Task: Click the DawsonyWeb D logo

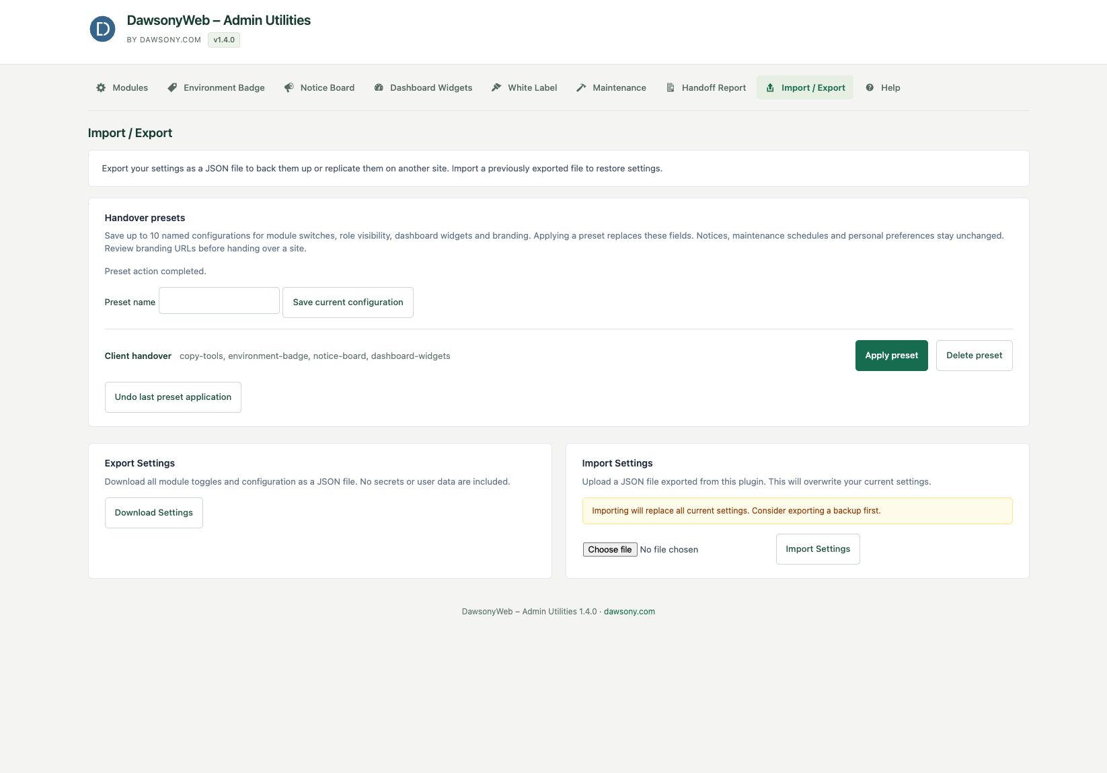Action: point(102,29)
